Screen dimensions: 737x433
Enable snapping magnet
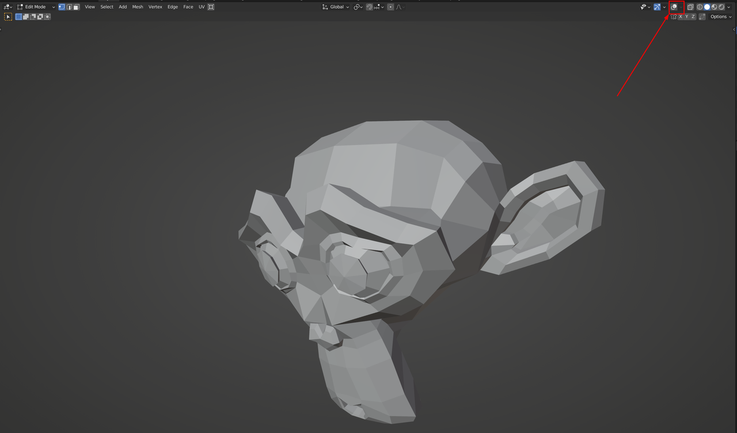(x=370, y=7)
